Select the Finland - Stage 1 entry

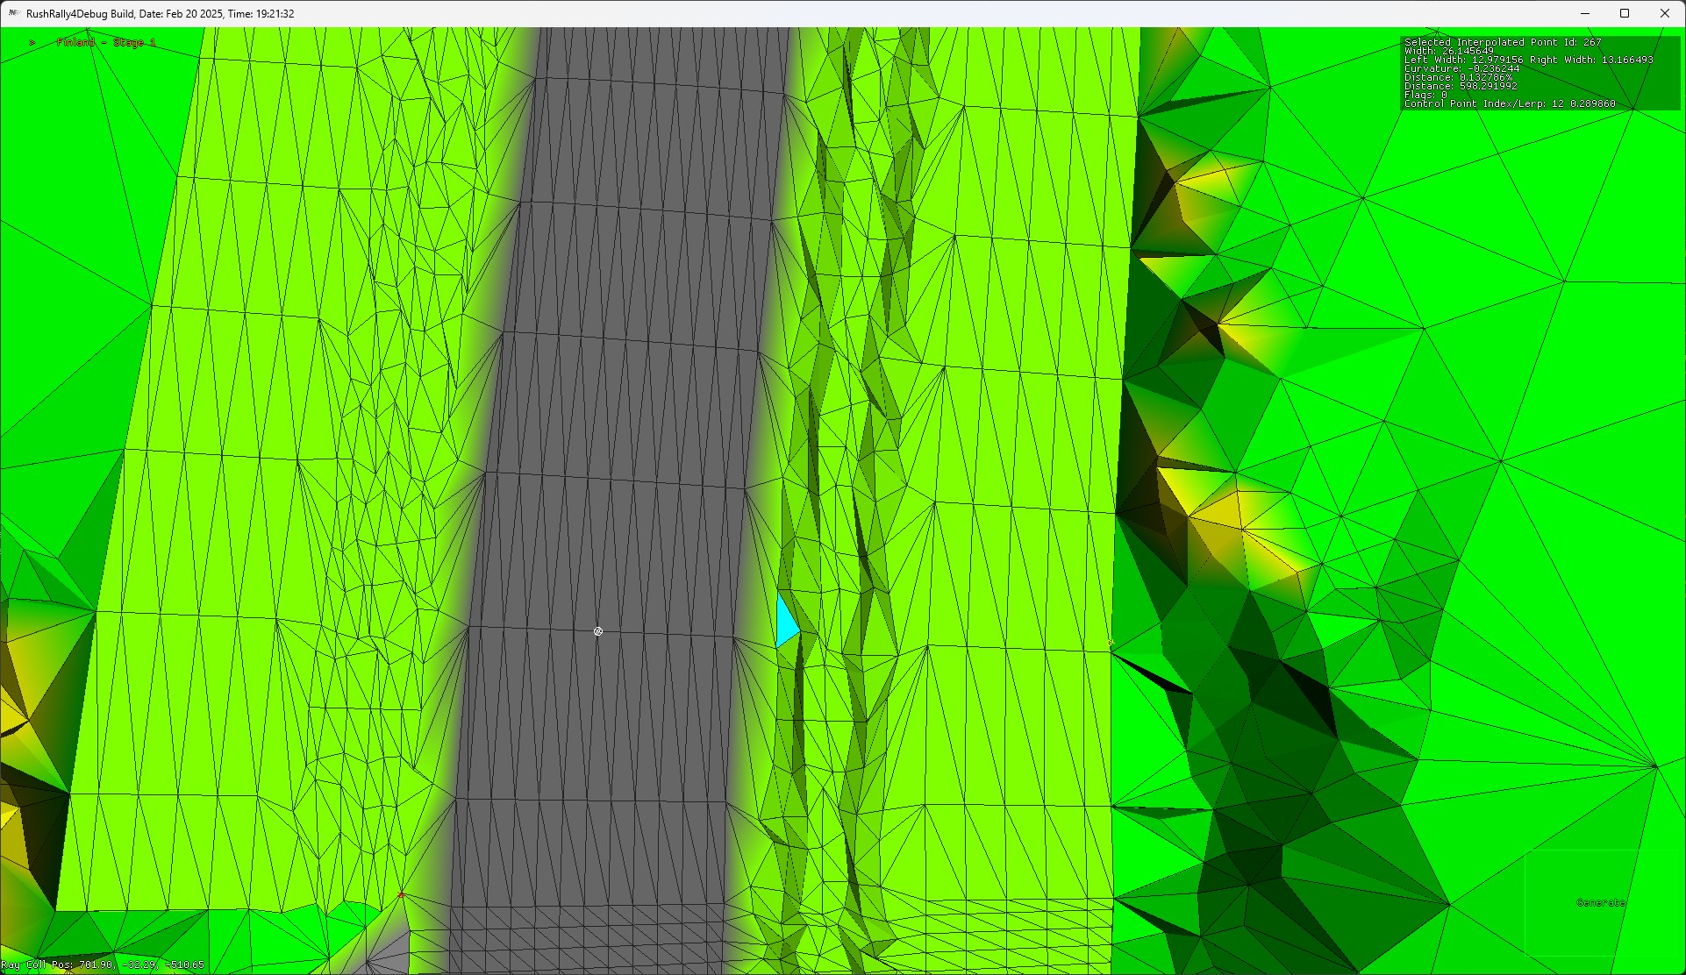tap(105, 42)
